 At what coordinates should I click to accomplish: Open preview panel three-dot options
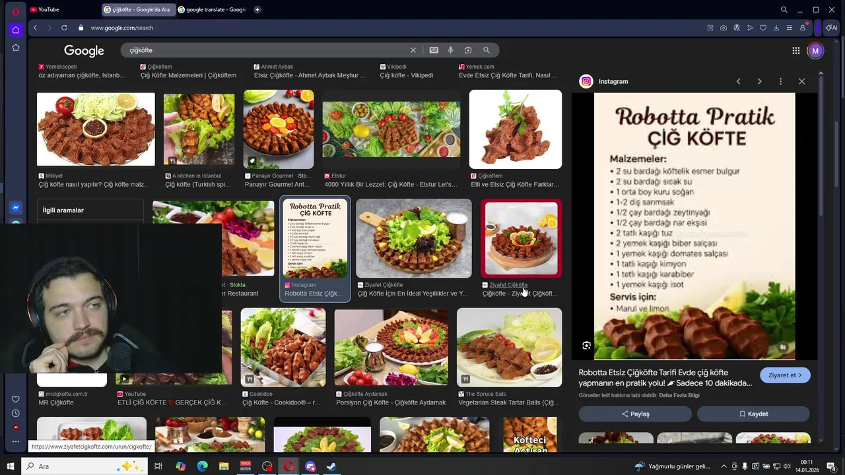point(780,81)
